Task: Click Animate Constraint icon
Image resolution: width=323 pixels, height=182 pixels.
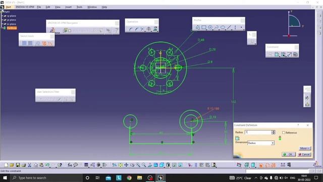Action: click(x=289, y=54)
